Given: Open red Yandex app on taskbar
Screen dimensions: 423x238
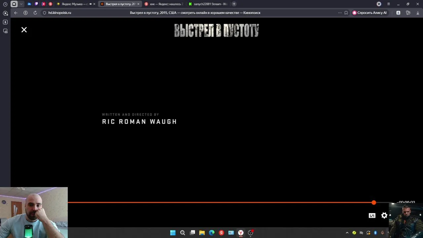Looking at the screenshot, I should (221, 233).
